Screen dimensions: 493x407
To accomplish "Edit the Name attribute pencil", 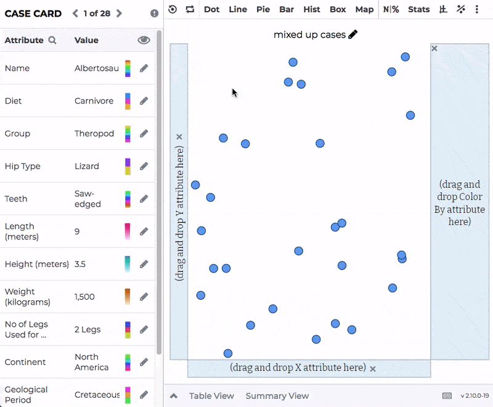I will point(144,68).
